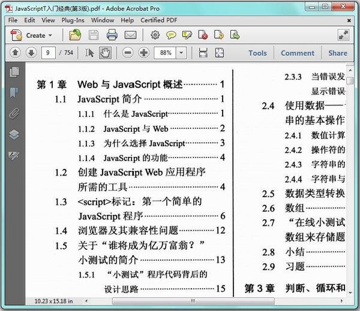Viewport: 360px width, 311px height.
Task: Open the Layers panel
Action: click(14, 134)
